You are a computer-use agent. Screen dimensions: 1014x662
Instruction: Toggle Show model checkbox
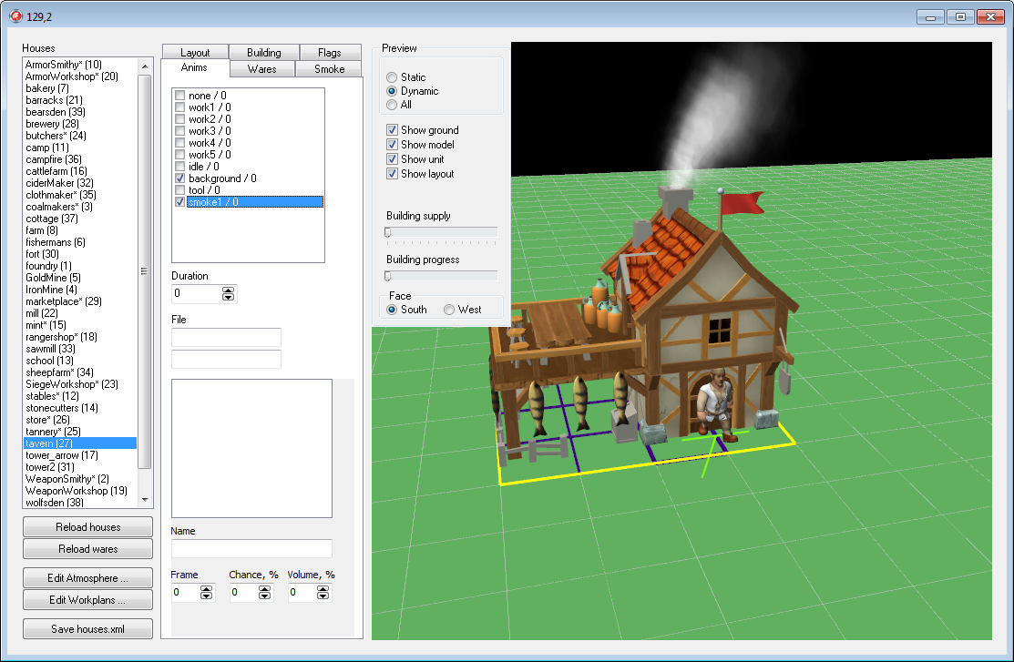392,144
